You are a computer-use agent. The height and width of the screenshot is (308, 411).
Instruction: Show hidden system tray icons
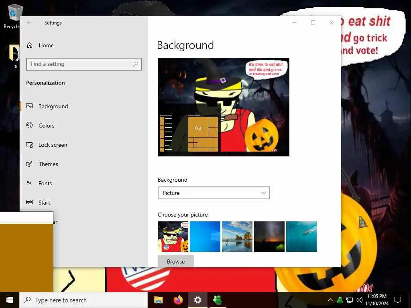click(x=330, y=300)
